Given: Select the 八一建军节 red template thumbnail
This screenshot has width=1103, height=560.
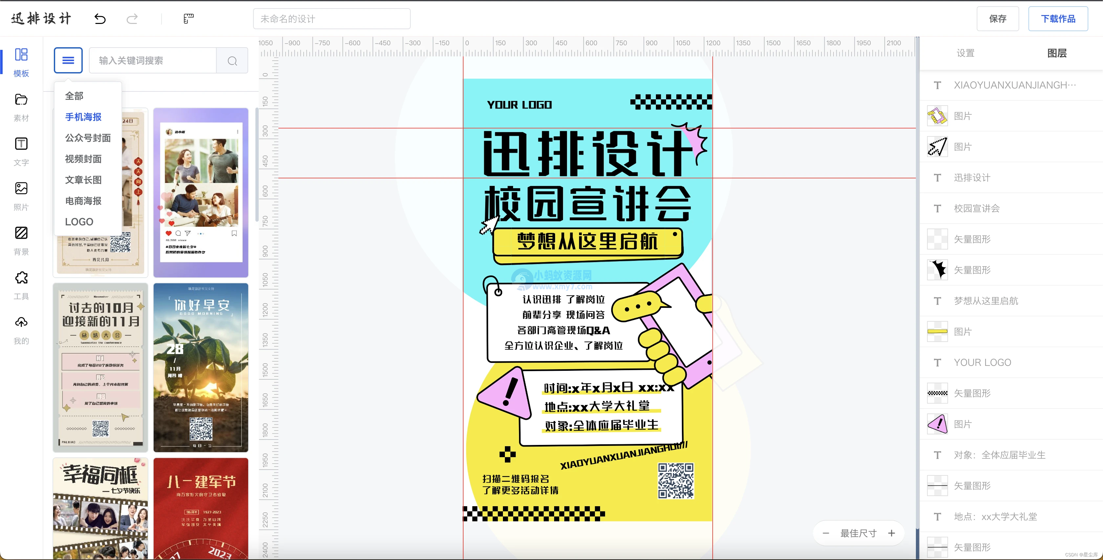Looking at the screenshot, I should [200, 508].
